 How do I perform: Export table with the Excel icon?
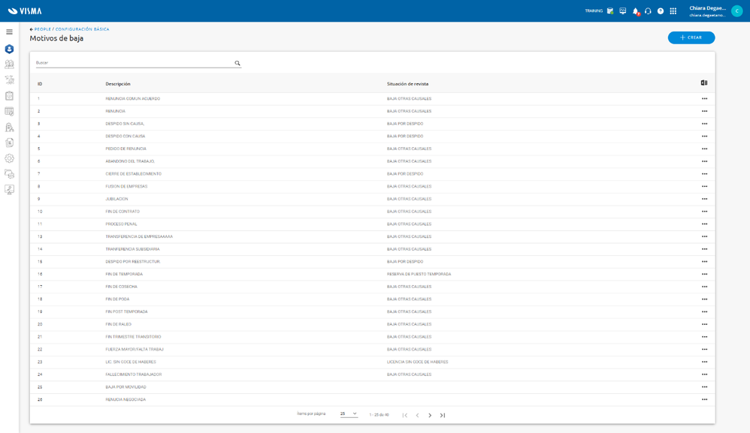pyautogui.click(x=704, y=83)
